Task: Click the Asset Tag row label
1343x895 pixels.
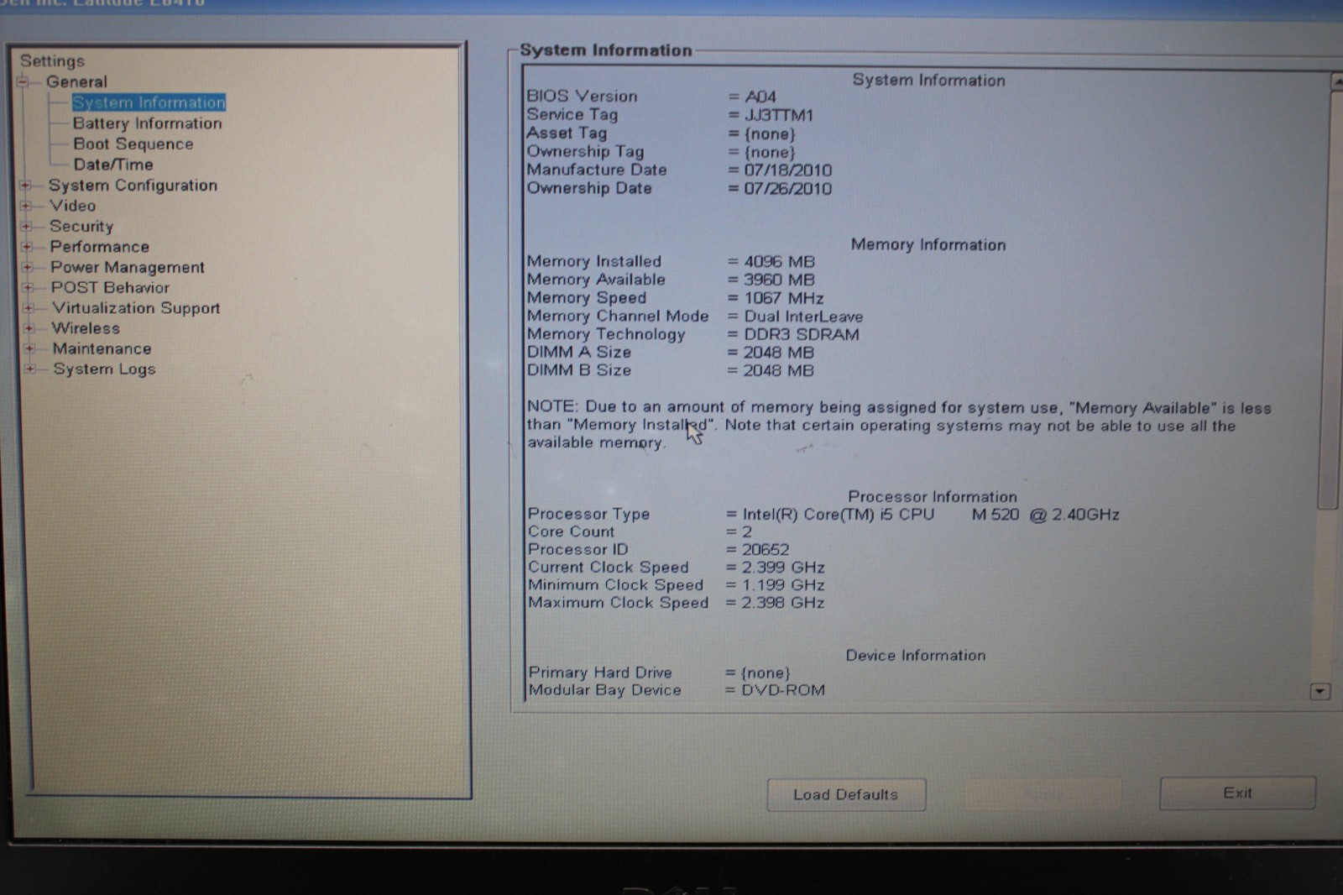Action: pyautogui.click(x=567, y=133)
